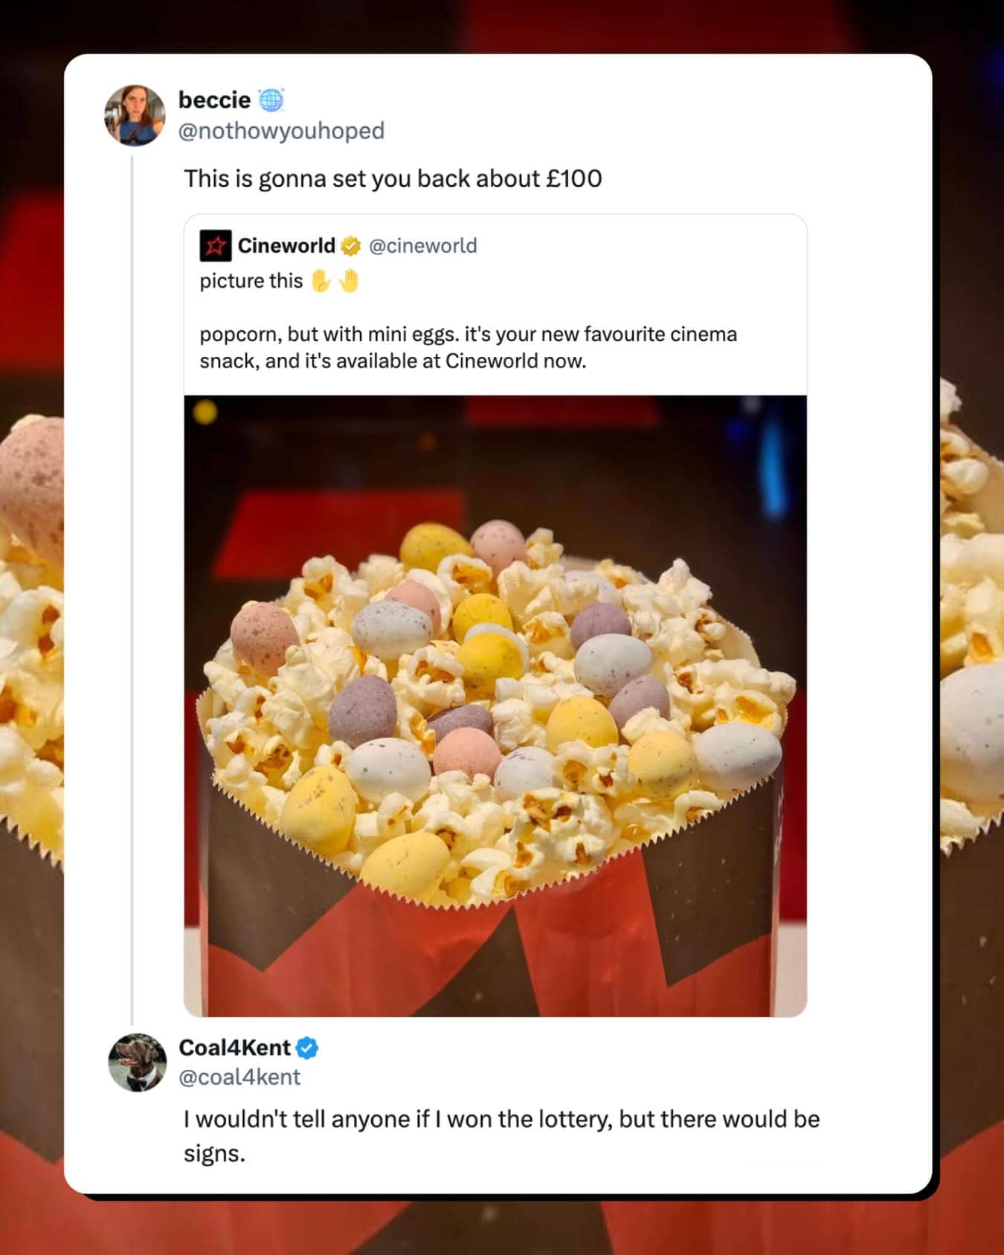Click the lottery reply text
The image size is (1004, 1255).
coord(501,1136)
